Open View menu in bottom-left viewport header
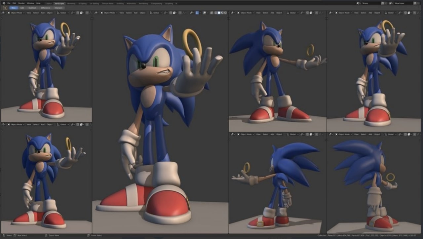This screenshot has width=423, height=239. [x=29, y=124]
